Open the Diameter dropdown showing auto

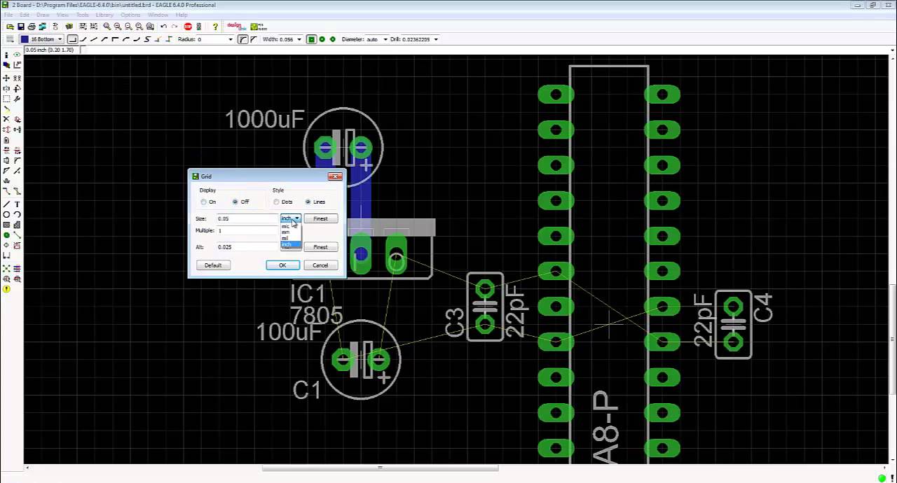385,39
